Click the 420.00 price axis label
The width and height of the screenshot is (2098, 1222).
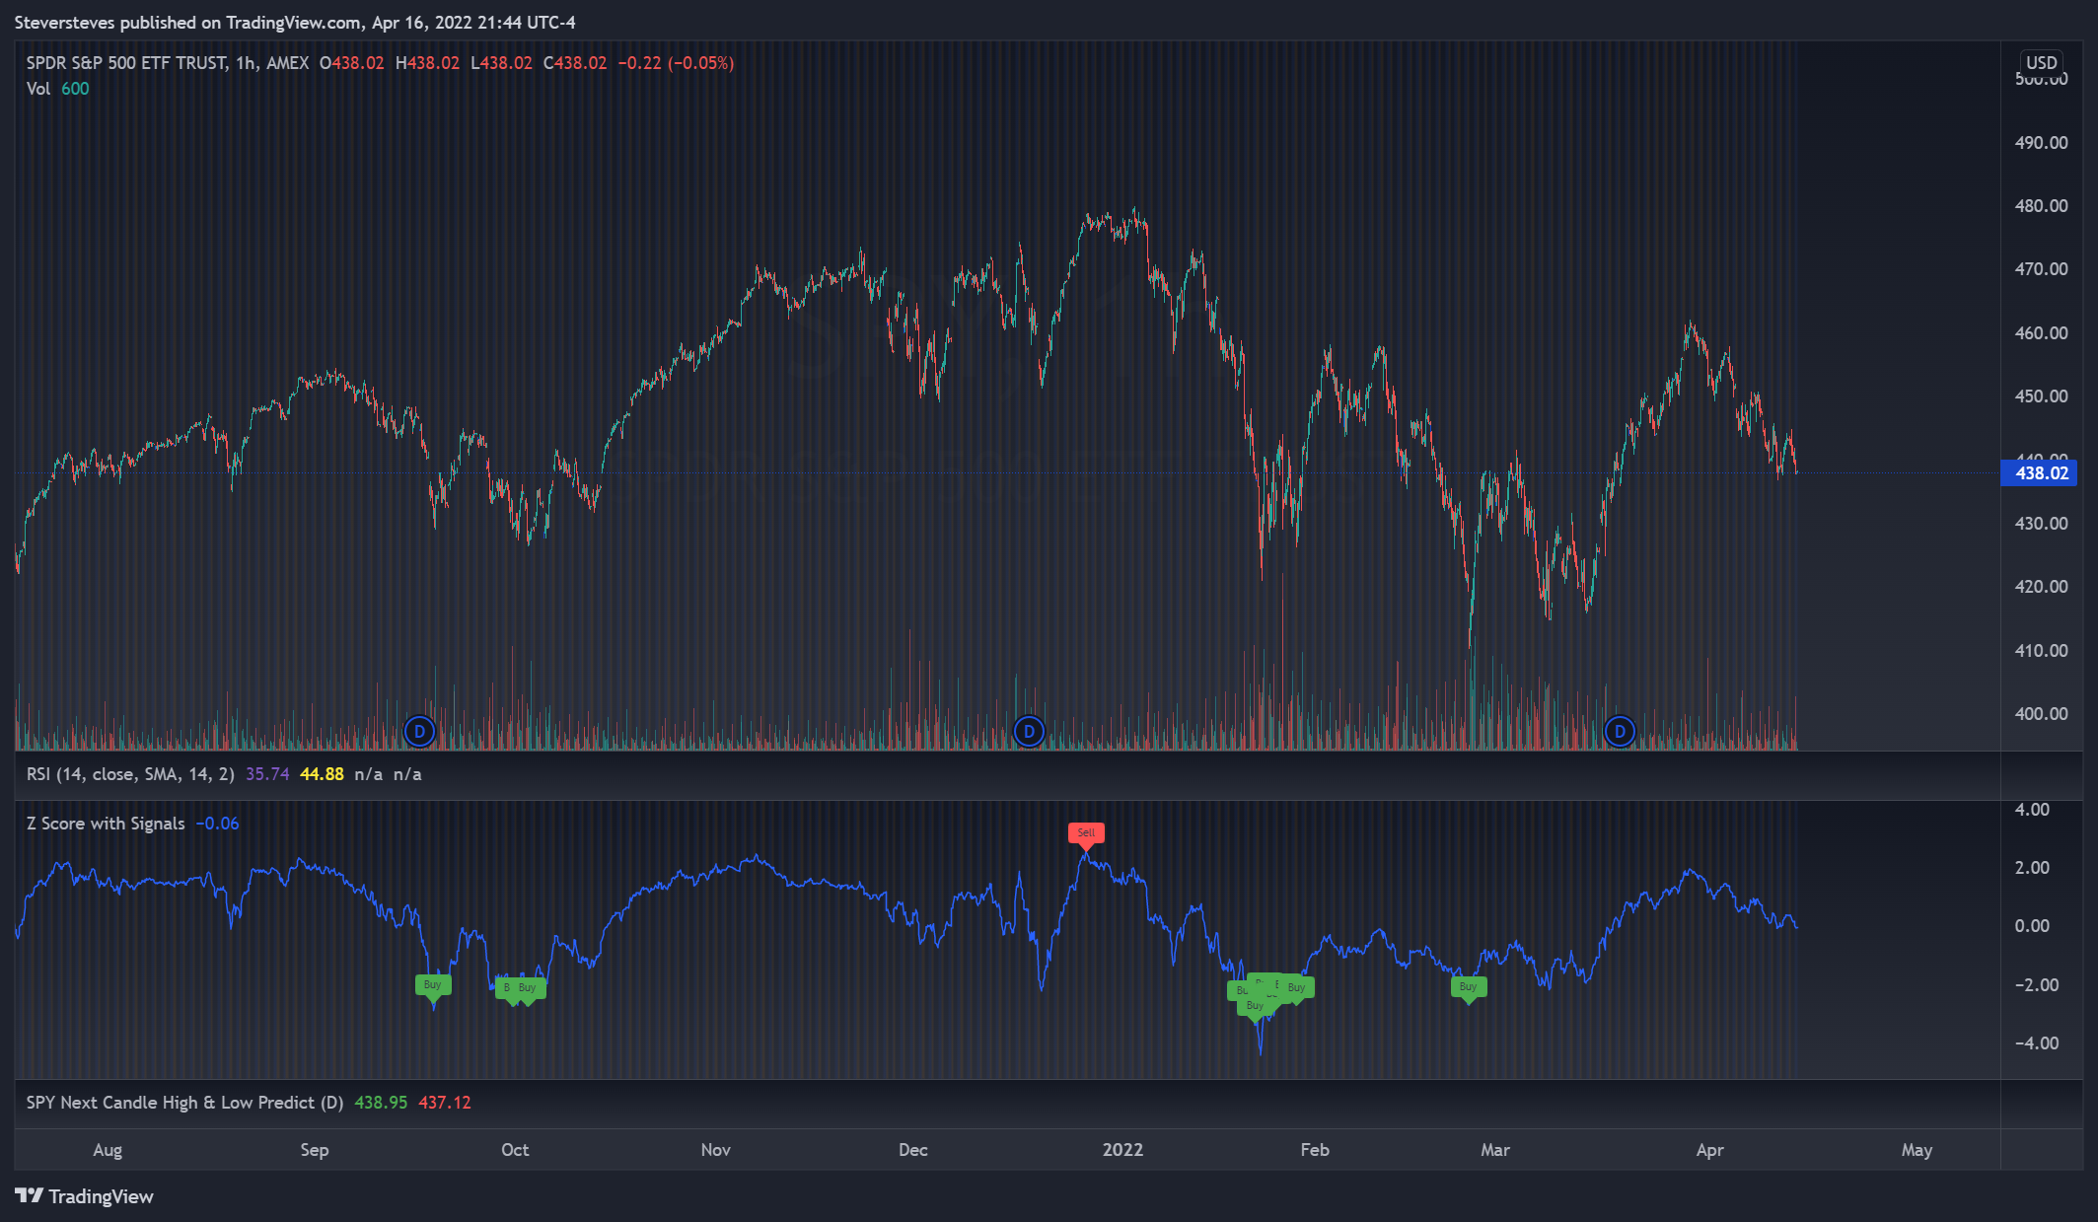[2041, 587]
